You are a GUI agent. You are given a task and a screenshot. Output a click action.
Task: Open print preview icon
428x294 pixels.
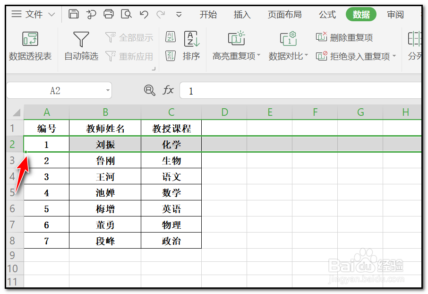tap(126, 14)
